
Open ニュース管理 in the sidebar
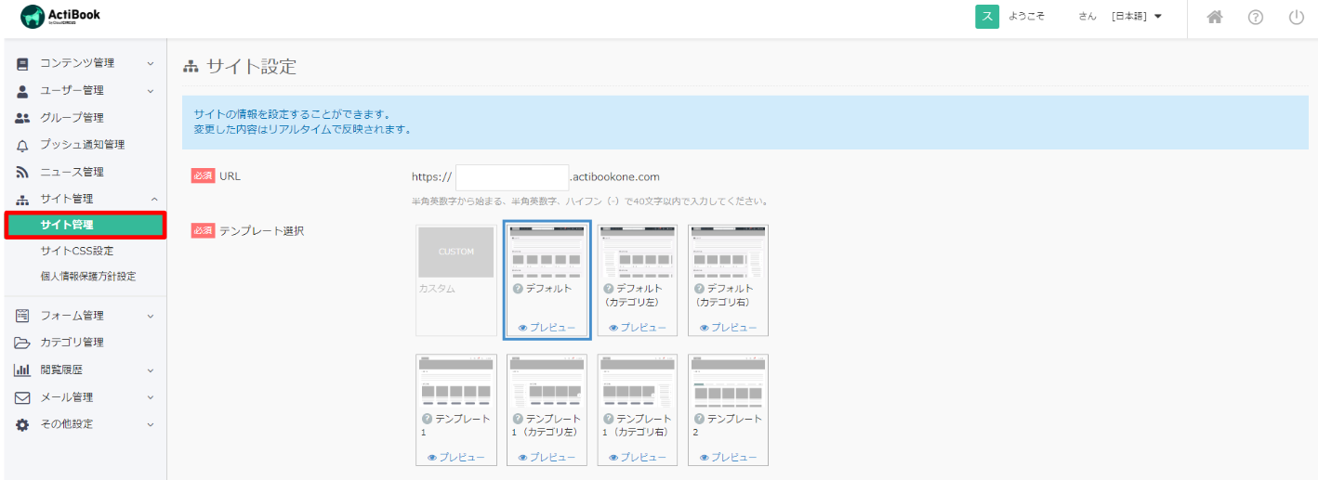point(72,172)
